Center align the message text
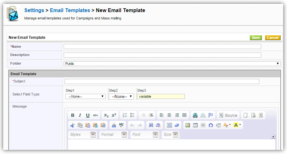287x154 pixels. (169, 115)
